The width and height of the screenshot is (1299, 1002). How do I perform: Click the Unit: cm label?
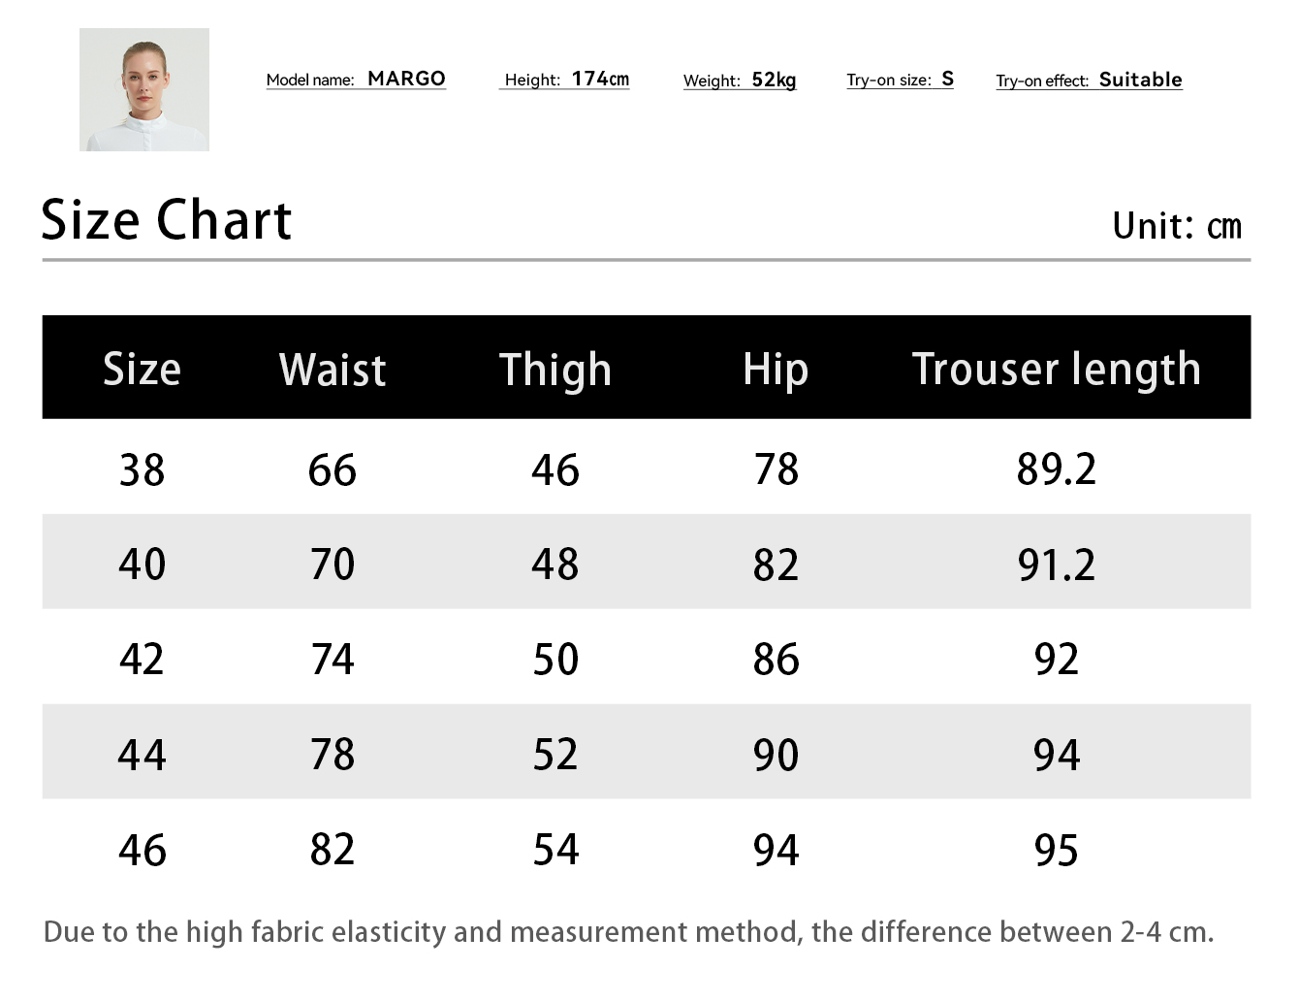[x=1176, y=226]
